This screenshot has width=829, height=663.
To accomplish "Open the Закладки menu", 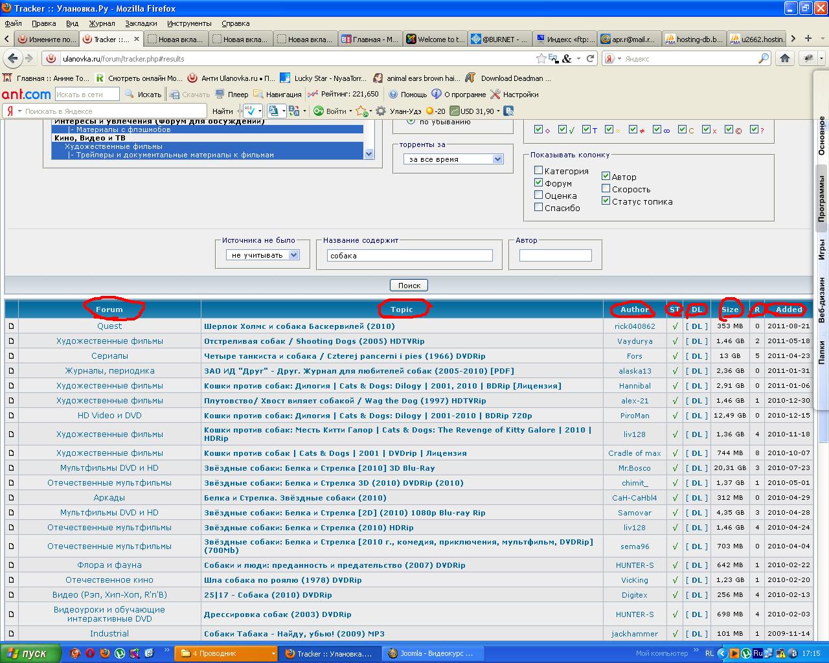I will pos(141,23).
